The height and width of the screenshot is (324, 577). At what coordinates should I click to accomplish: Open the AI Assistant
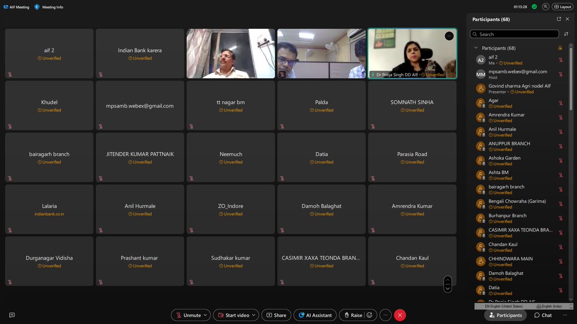315,315
